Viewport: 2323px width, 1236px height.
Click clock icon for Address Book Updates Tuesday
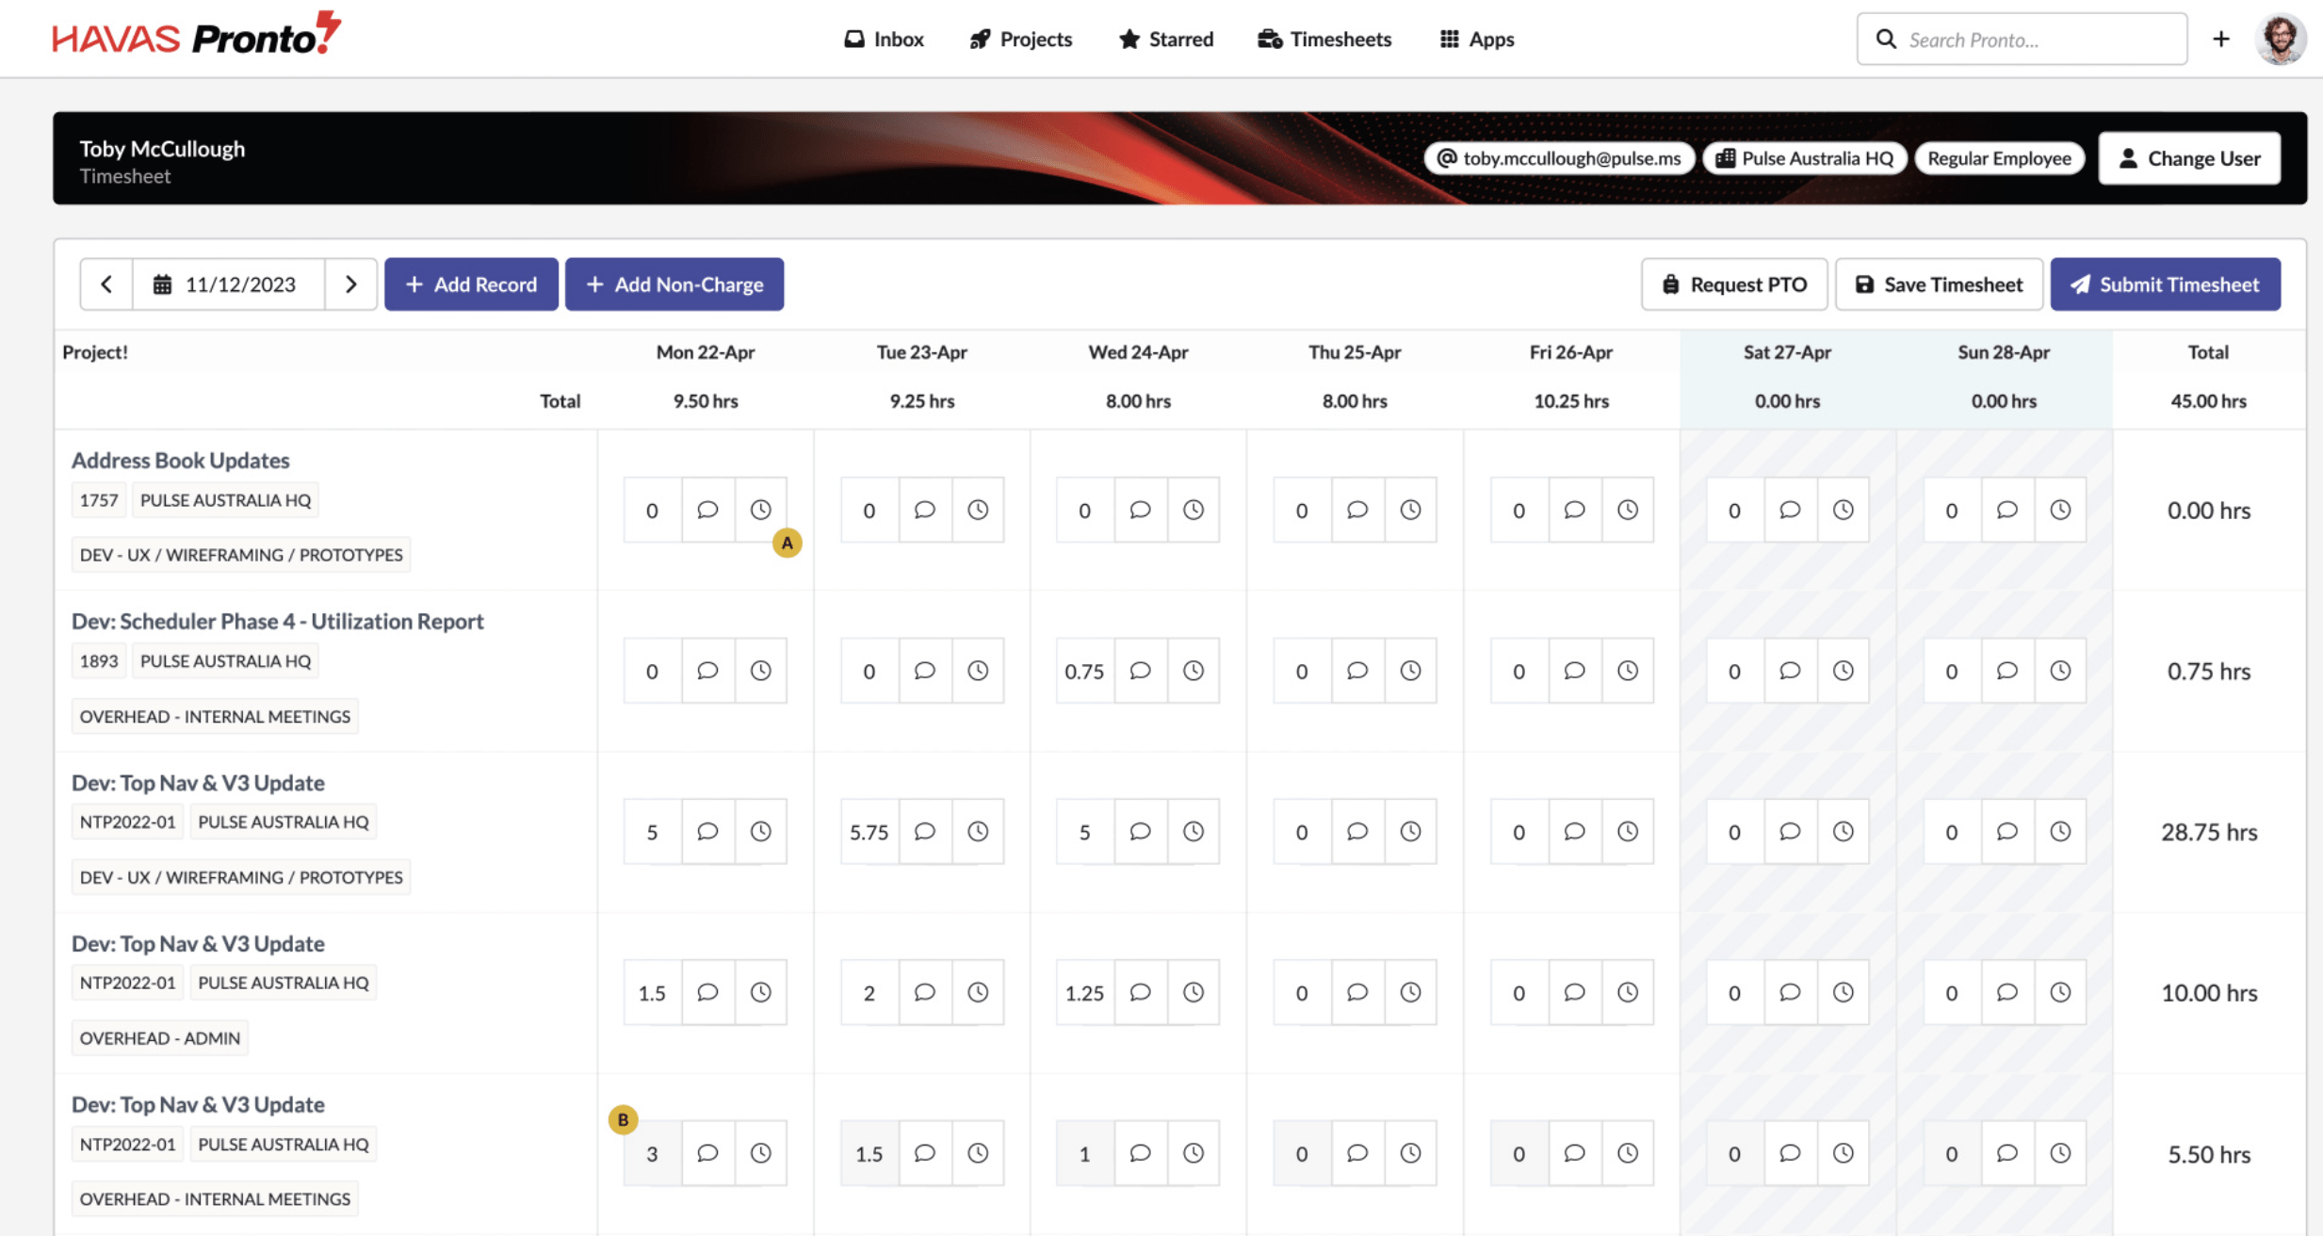point(978,510)
